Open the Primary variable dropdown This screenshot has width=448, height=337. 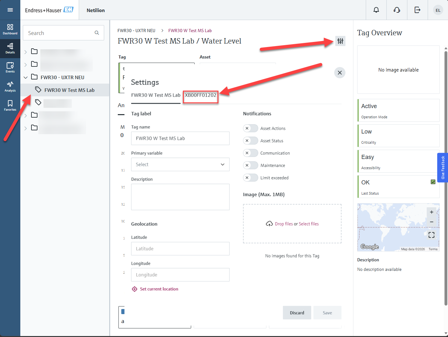(180, 165)
